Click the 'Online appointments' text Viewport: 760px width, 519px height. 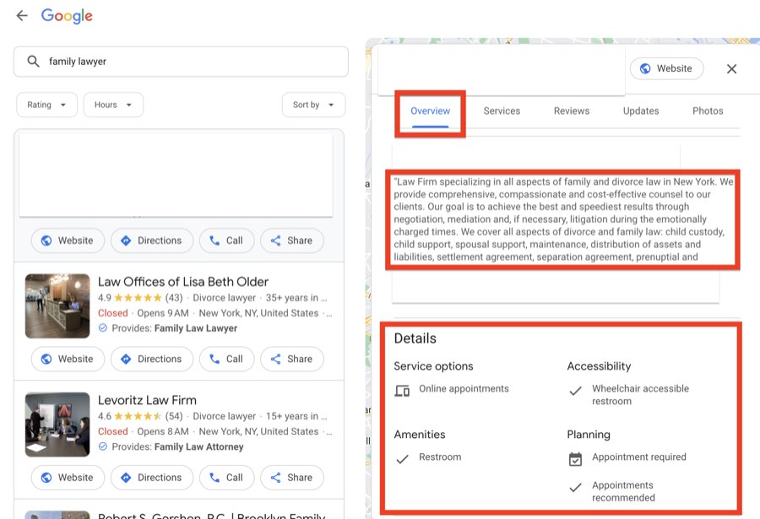pos(464,389)
